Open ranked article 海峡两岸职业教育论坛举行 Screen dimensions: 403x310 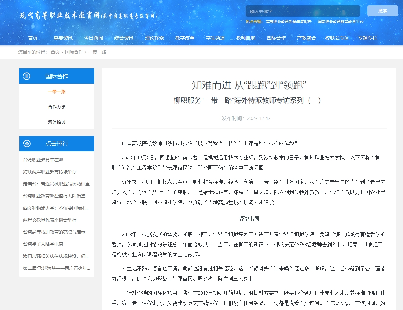(x=50, y=172)
